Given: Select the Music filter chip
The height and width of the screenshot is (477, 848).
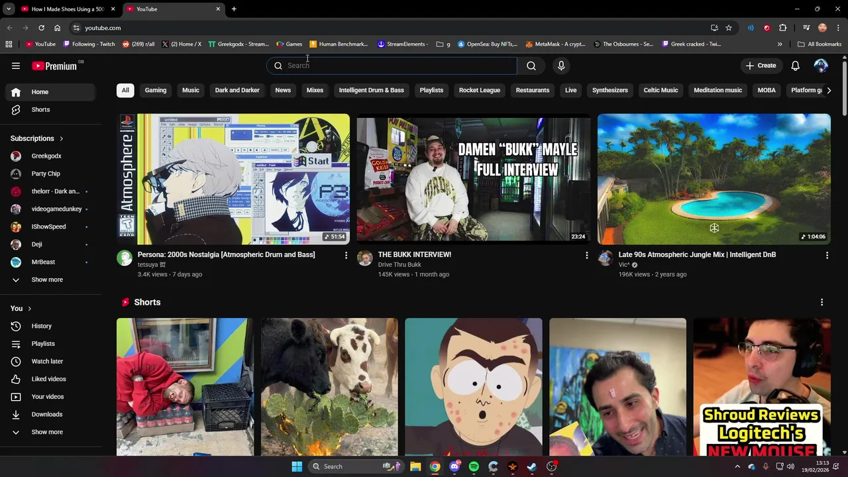Looking at the screenshot, I should click(x=191, y=90).
